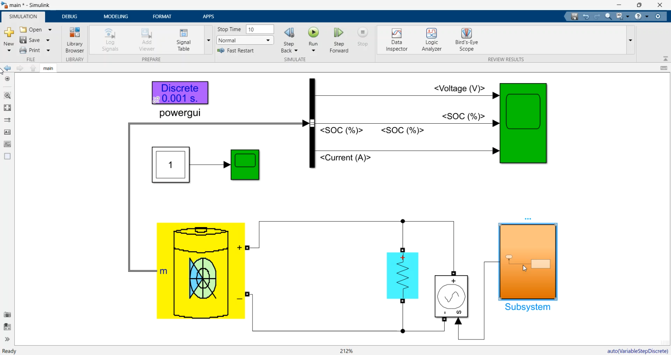Click the main breadcrumb tab
Viewport: 671px width, 355px height.
coord(48,68)
